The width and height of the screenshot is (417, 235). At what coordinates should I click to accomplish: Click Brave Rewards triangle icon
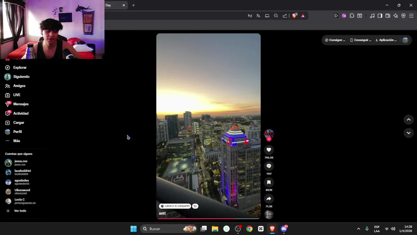click(x=303, y=16)
